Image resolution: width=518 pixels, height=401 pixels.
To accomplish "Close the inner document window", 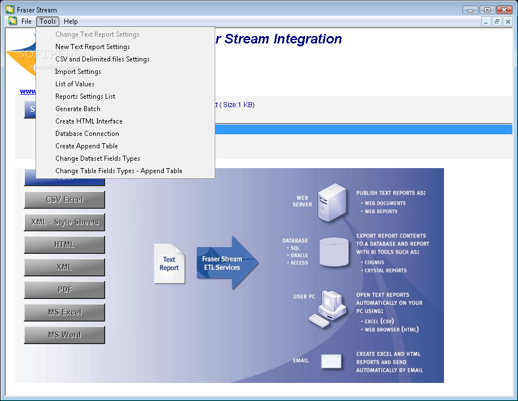I will [x=508, y=22].
